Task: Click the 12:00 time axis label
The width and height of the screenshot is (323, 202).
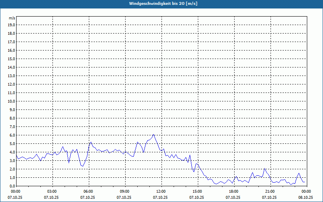Action: tap(161, 191)
